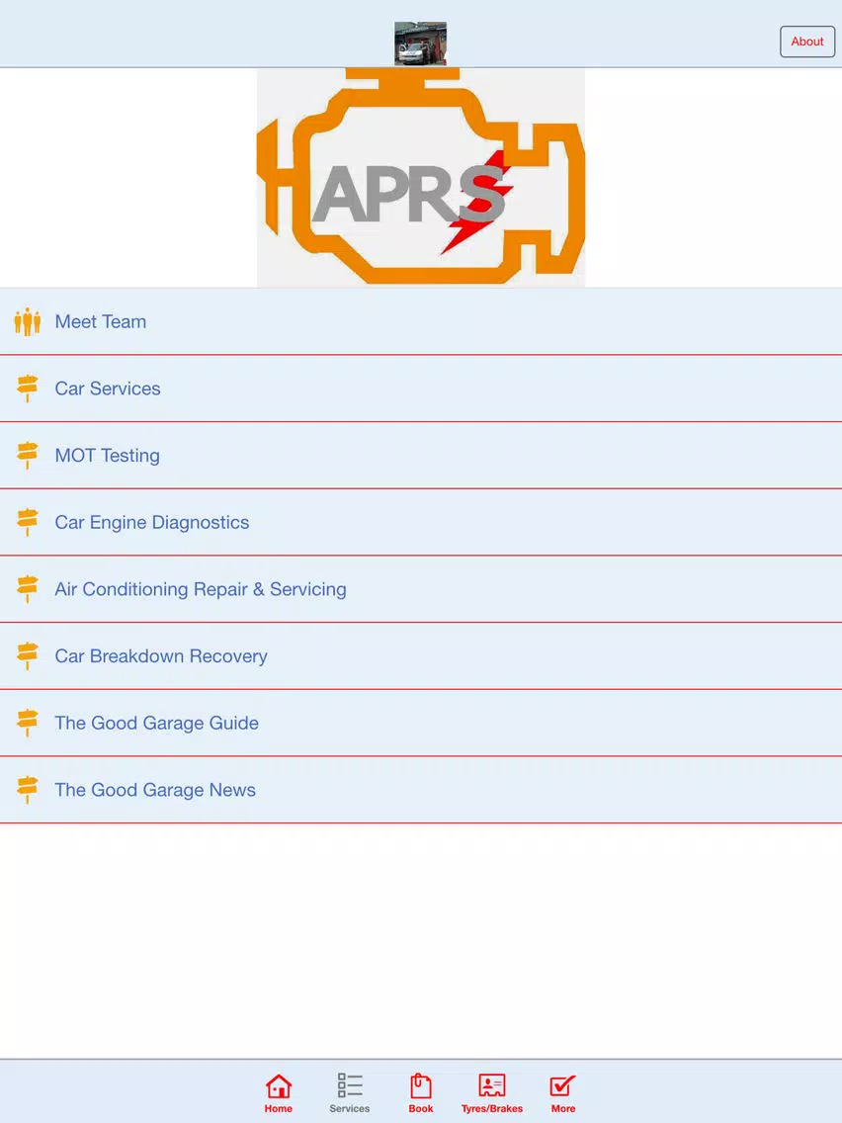Tap the signpost icon beside Car Services

click(28, 389)
